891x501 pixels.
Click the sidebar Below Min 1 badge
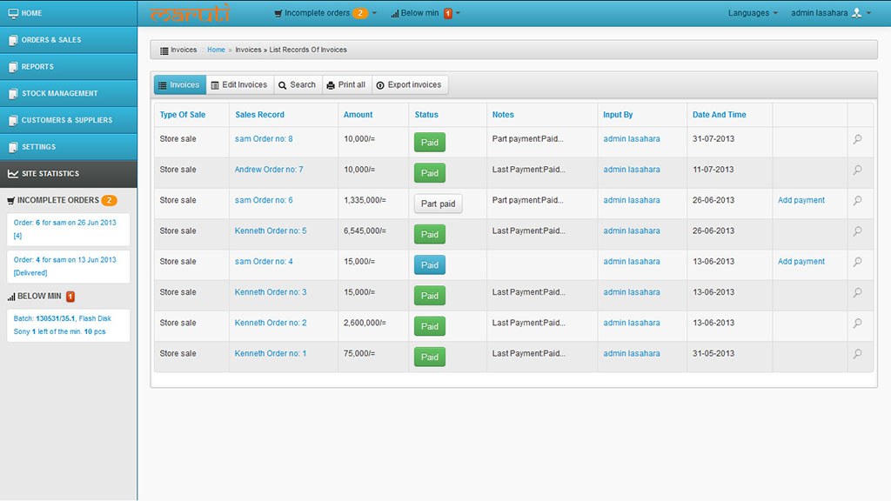click(70, 297)
